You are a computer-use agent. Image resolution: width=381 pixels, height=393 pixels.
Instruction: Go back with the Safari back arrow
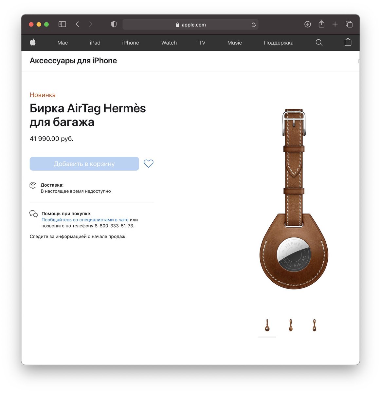click(x=77, y=24)
